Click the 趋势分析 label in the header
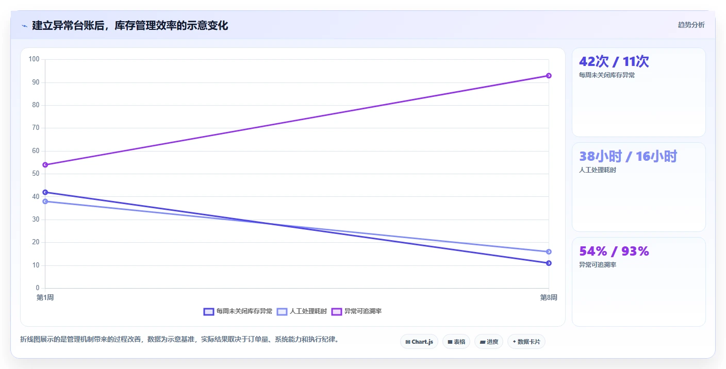 tap(691, 25)
